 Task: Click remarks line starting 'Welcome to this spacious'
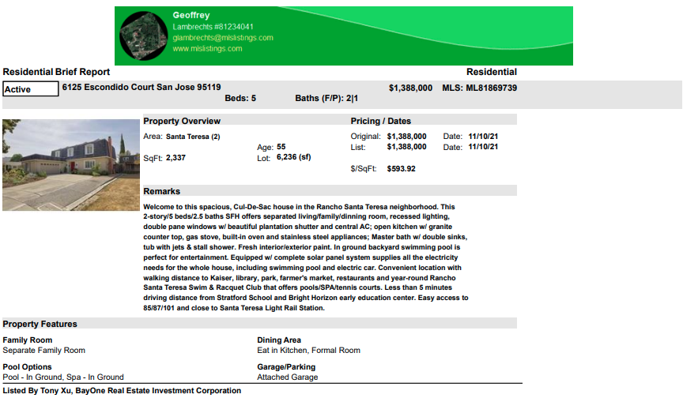point(299,207)
